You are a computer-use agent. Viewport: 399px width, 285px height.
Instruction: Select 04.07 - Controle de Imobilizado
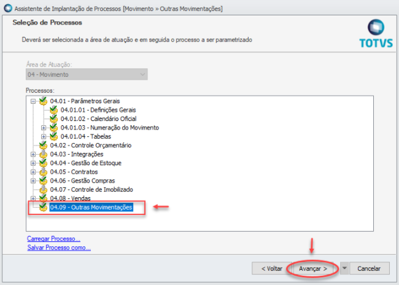coord(91,190)
